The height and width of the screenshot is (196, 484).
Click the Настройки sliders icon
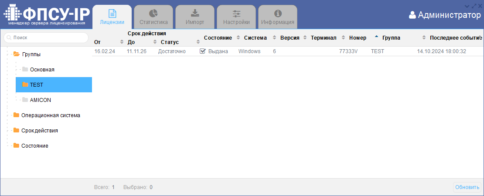point(236,14)
